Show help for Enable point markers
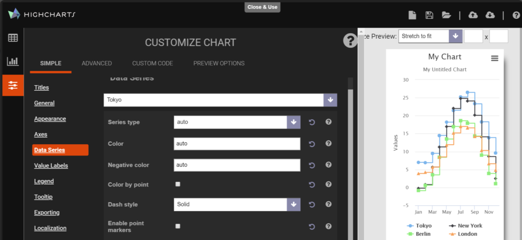 coord(329,226)
